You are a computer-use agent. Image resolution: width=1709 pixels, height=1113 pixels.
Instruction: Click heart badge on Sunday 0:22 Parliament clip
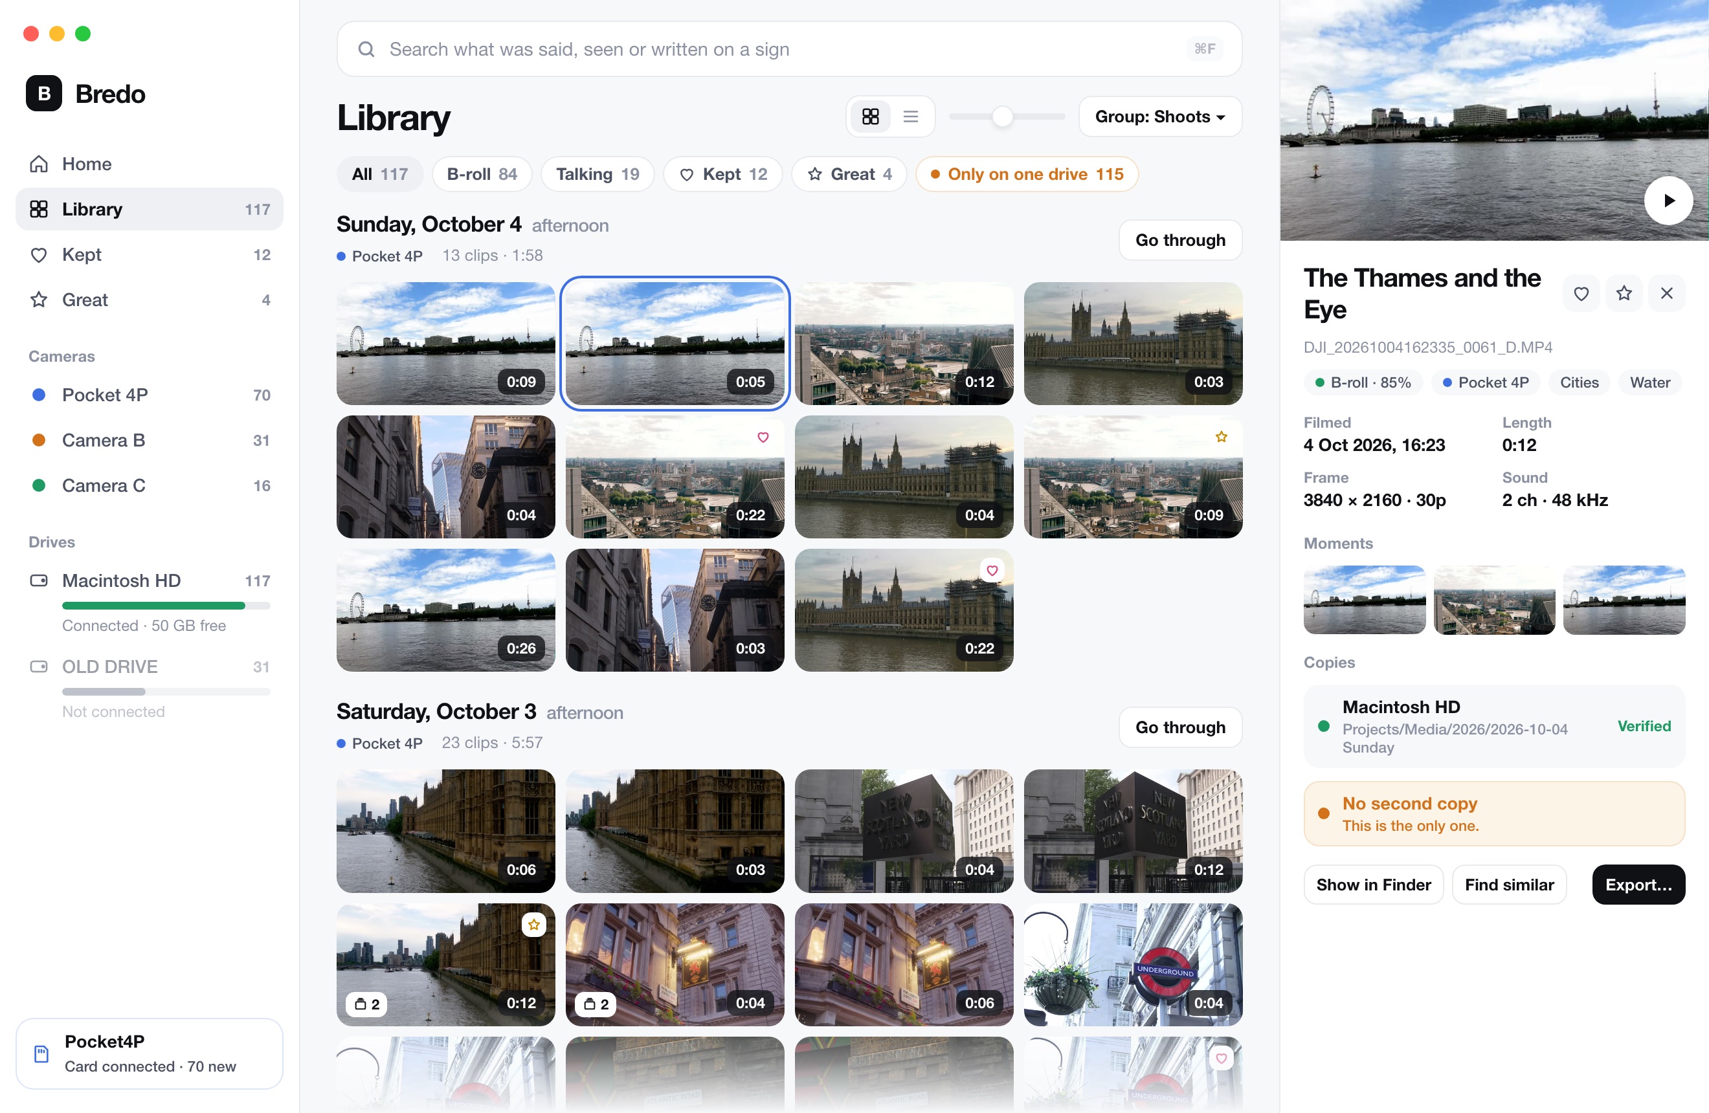992,571
